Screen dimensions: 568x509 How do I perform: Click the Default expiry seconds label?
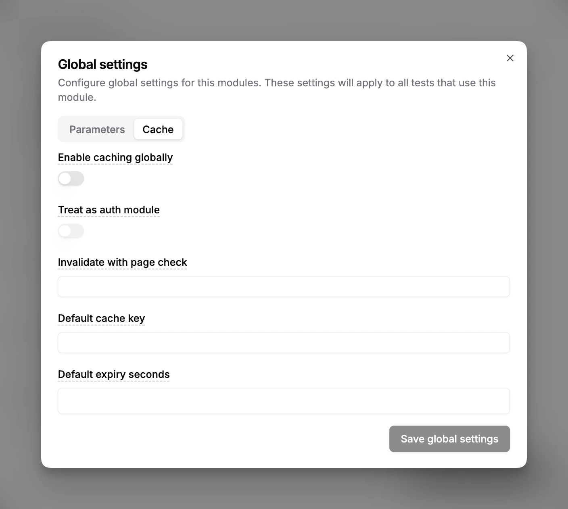click(x=114, y=374)
